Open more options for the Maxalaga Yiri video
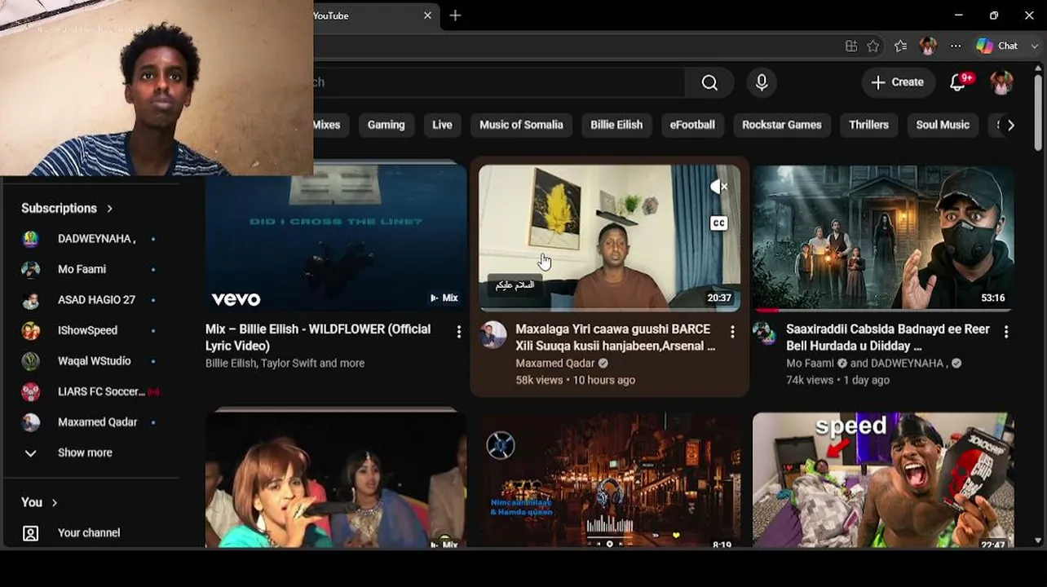This screenshot has height=587, width=1047. click(x=732, y=332)
